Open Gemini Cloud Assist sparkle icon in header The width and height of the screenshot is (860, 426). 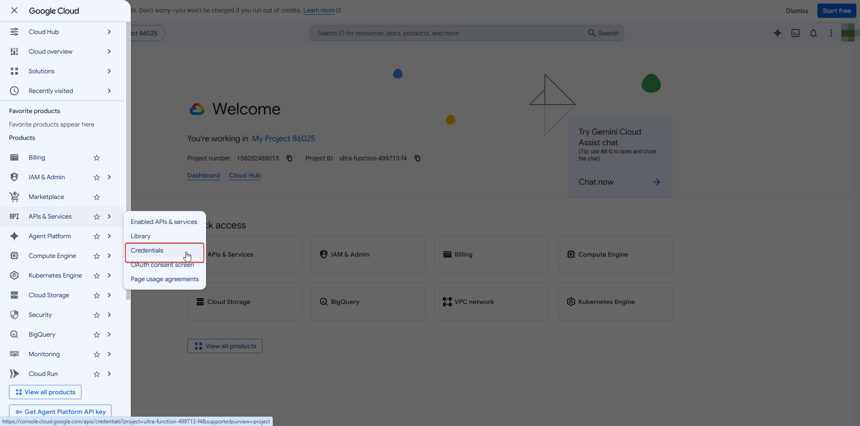(x=778, y=33)
